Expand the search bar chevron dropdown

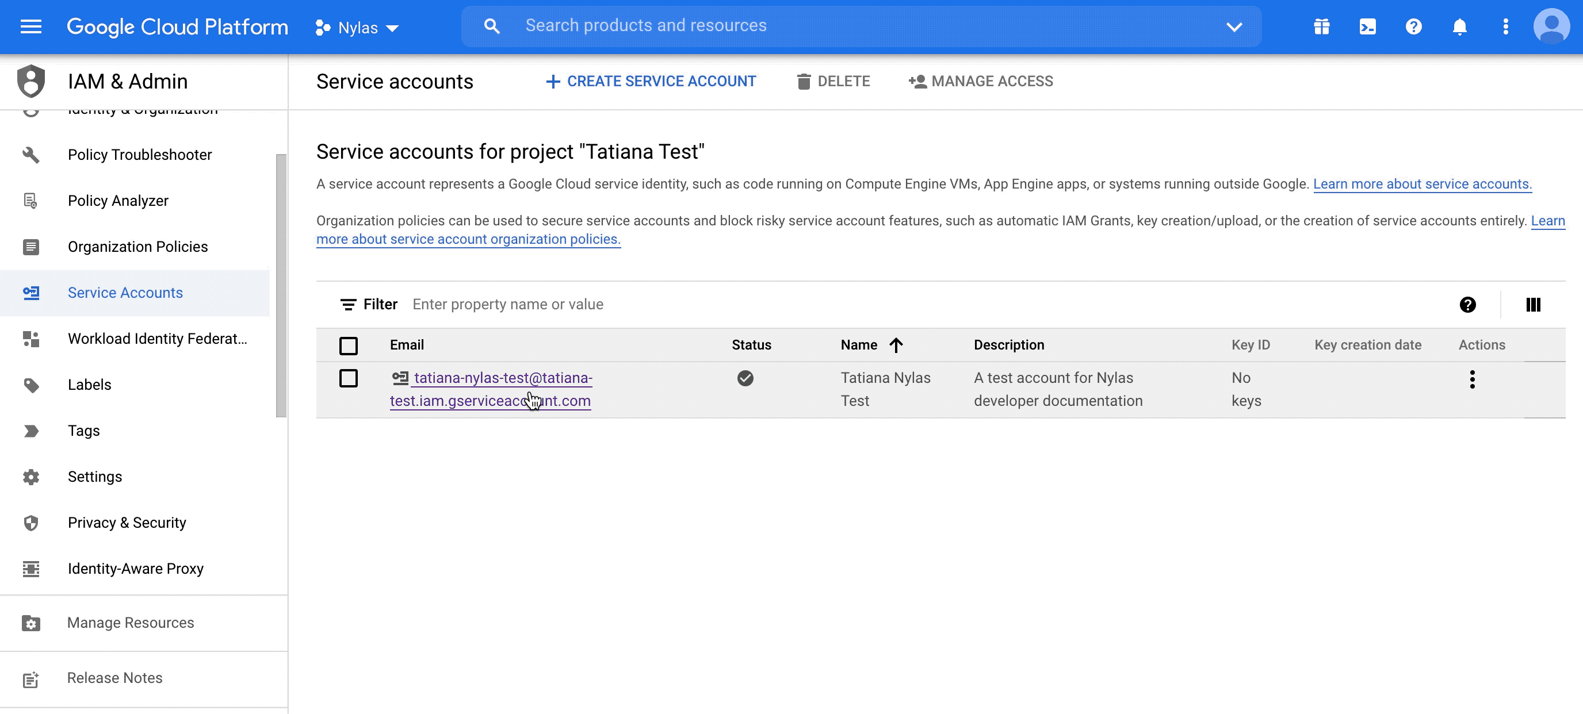pos(1234,26)
